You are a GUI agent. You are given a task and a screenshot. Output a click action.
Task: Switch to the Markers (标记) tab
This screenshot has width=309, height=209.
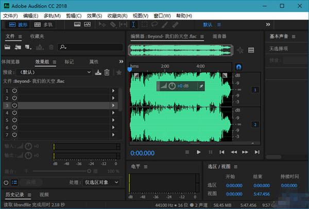click(x=69, y=61)
